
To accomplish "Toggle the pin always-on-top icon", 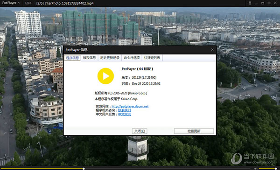I will point(250,3).
